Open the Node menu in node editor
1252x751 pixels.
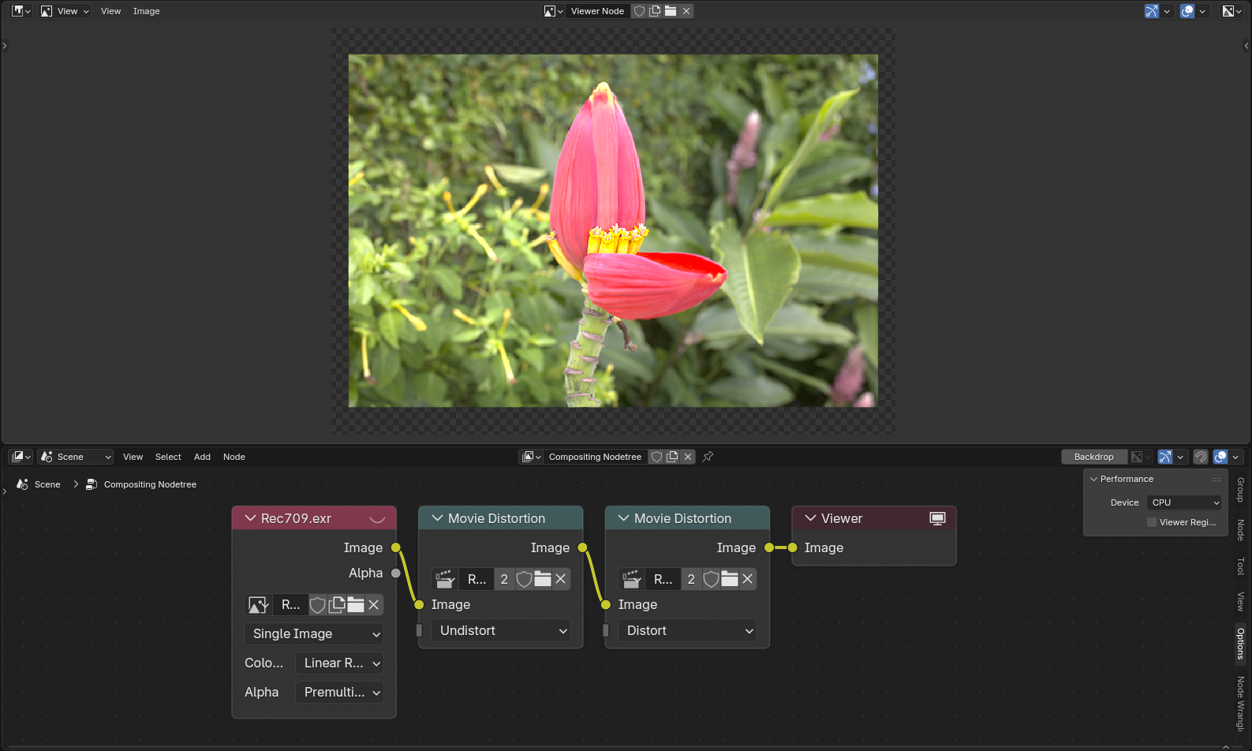[234, 457]
